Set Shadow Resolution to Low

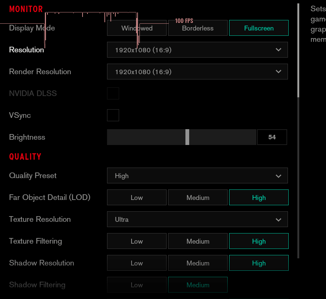pos(137,263)
